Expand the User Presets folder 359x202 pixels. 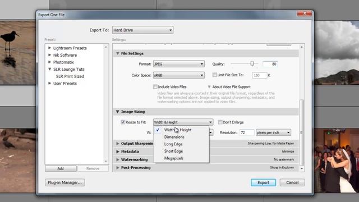pyautogui.click(x=50, y=84)
